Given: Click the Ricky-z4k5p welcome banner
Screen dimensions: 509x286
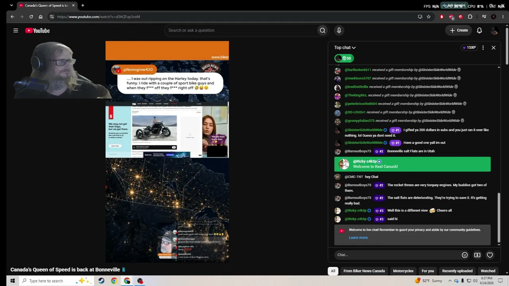Looking at the screenshot, I should 412,164.
